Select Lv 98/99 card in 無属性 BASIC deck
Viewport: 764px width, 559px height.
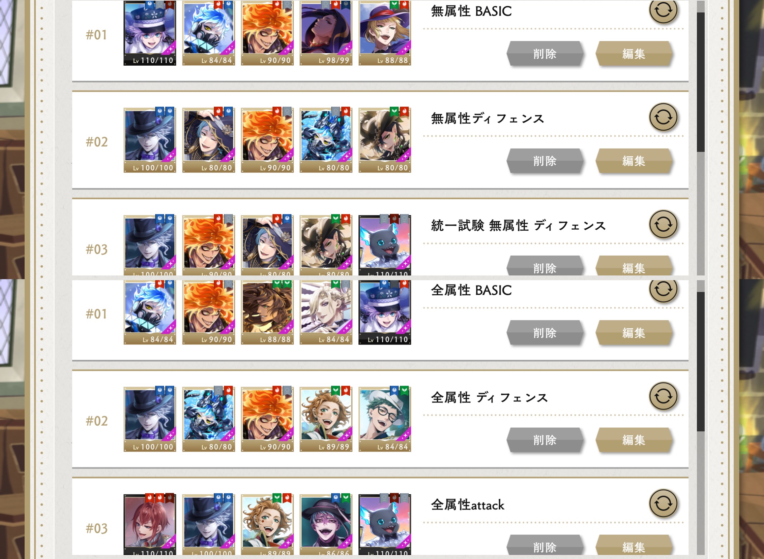326,33
